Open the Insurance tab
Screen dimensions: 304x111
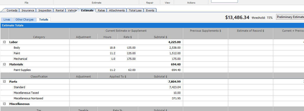pyautogui.click(x=28, y=10)
